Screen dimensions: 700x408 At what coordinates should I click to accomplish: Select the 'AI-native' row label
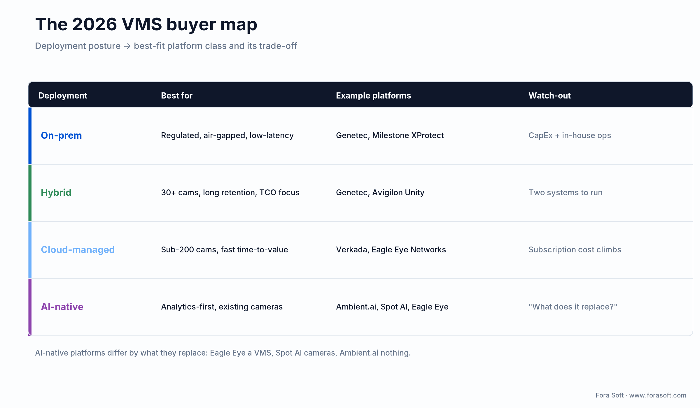[62, 307]
